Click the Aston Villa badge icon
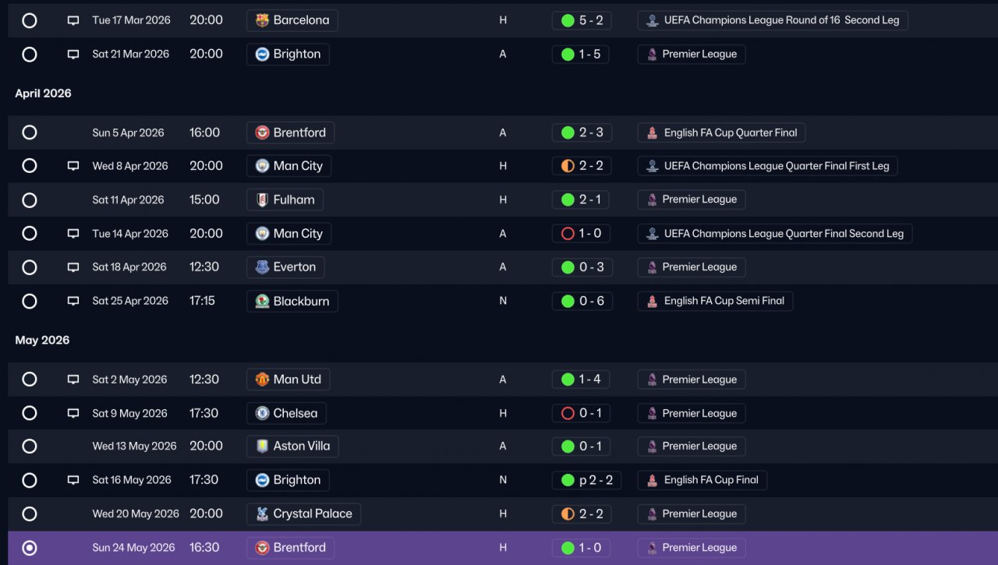 263,447
